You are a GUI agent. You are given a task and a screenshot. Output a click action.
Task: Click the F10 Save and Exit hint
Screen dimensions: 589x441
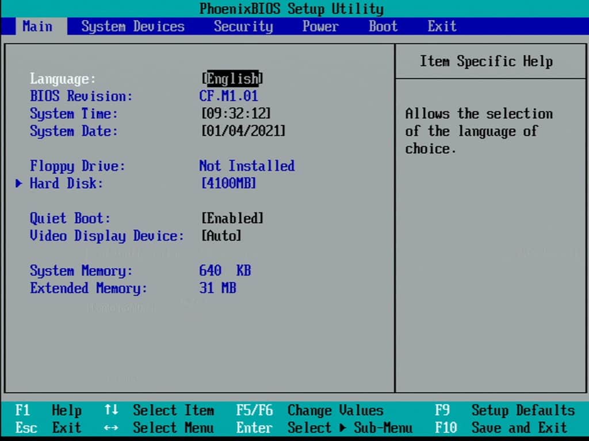coord(501,428)
